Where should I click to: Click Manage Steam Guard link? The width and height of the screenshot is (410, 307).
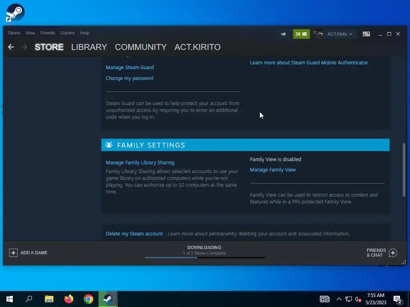click(x=130, y=67)
